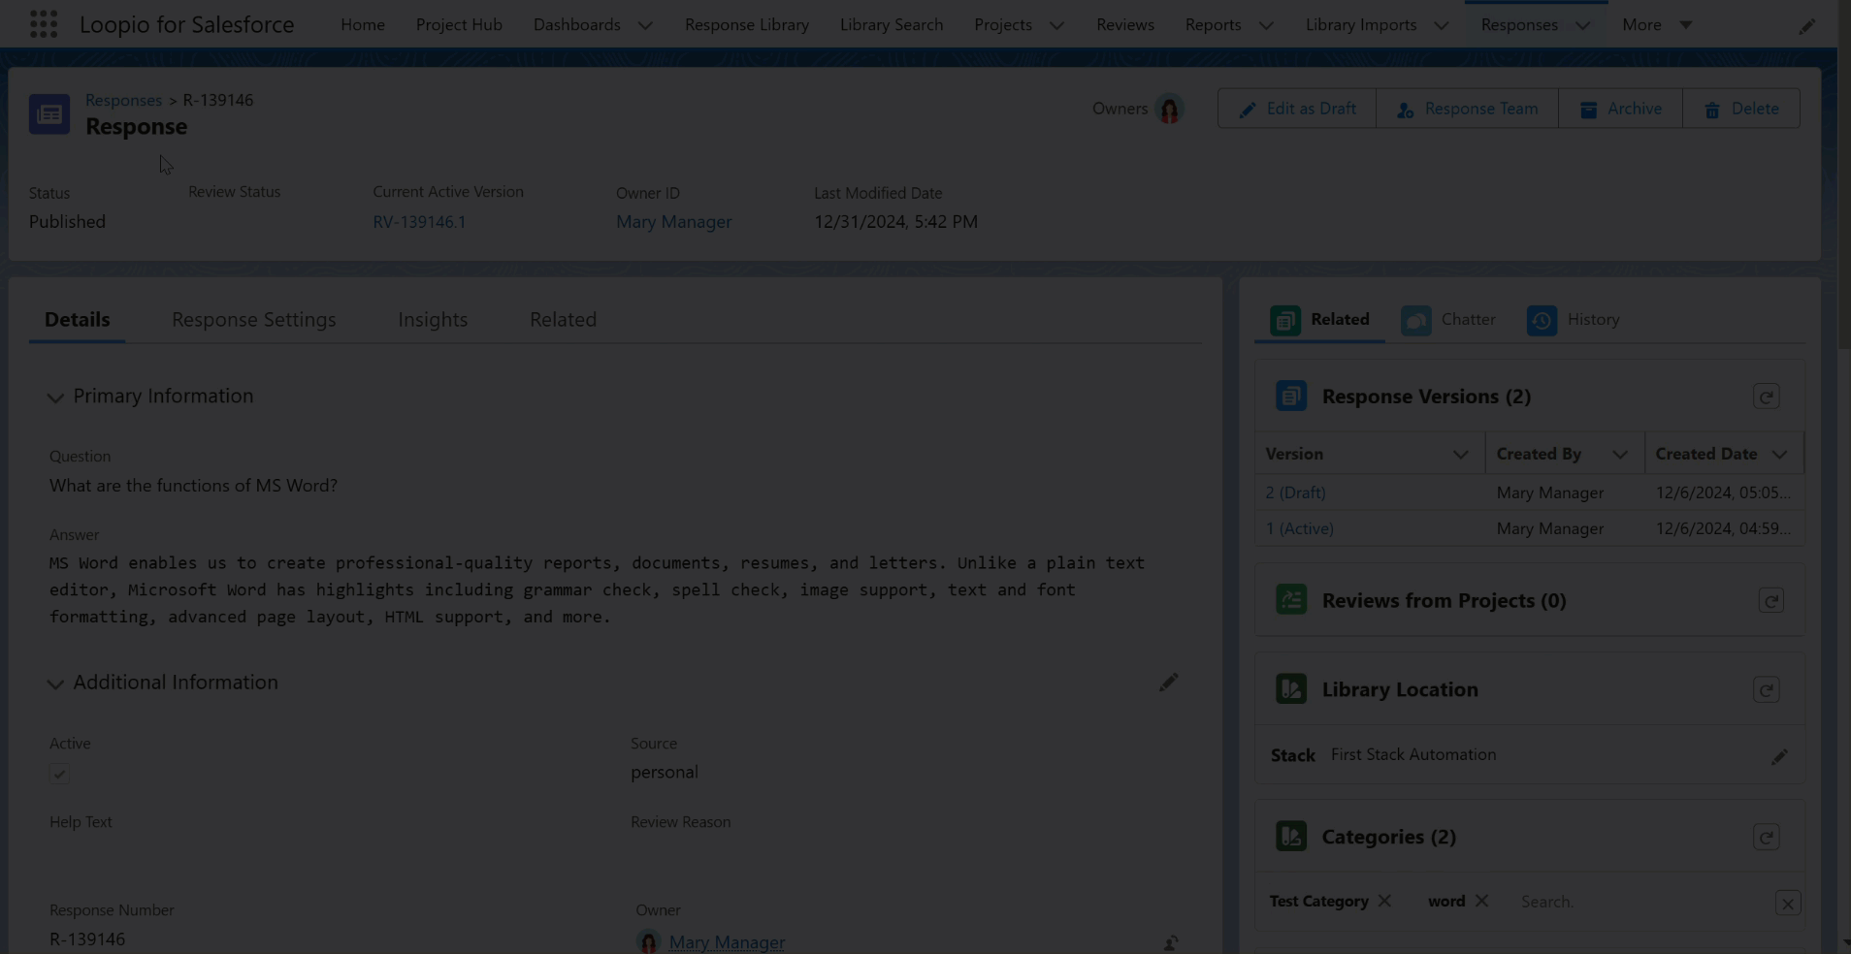Open Mary Manager link in Owner field
The height and width of the screenshot is (954, 1851).
click(x=727, y=942)
